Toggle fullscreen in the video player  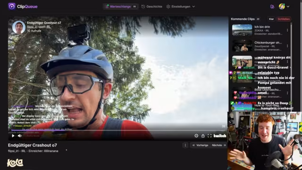[210, 136]
